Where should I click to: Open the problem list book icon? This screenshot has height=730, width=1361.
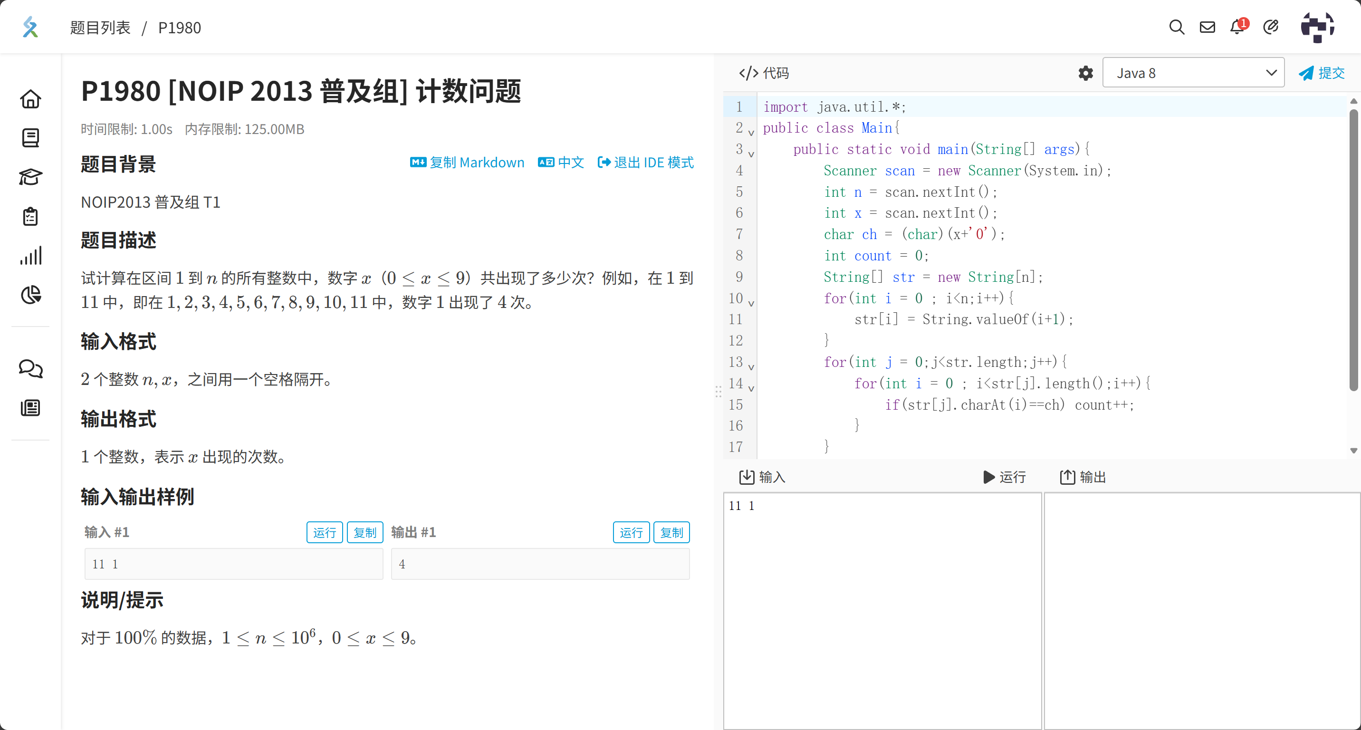click(x=30, y=138)
